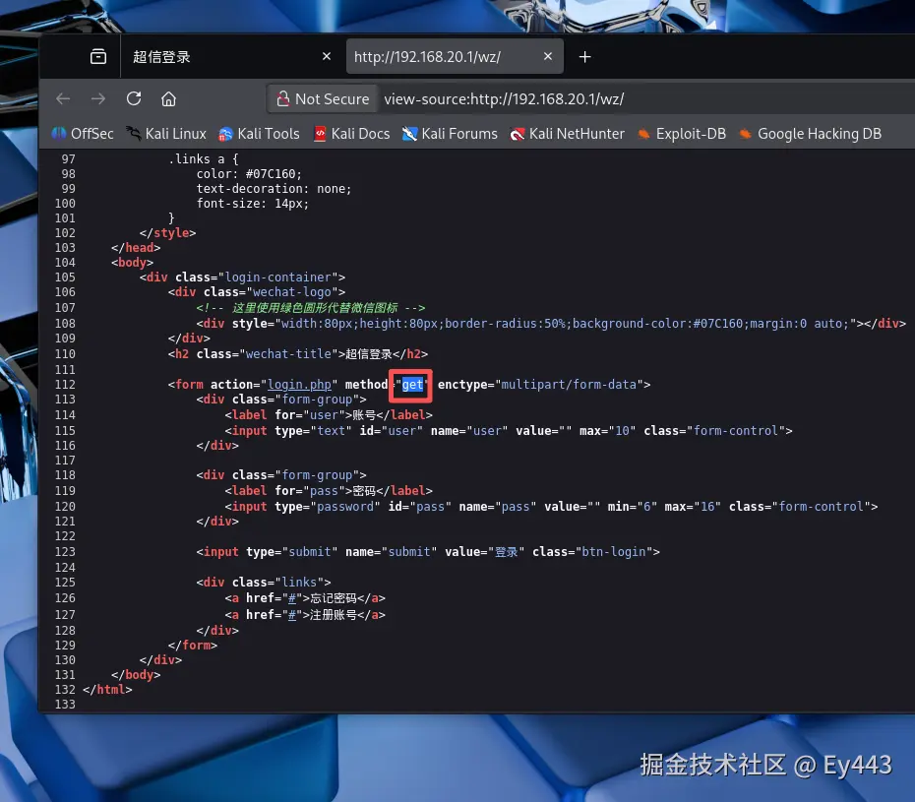The image size is (915, 802).
Task: Click the btn-login class value
Action: pos(614,552)
